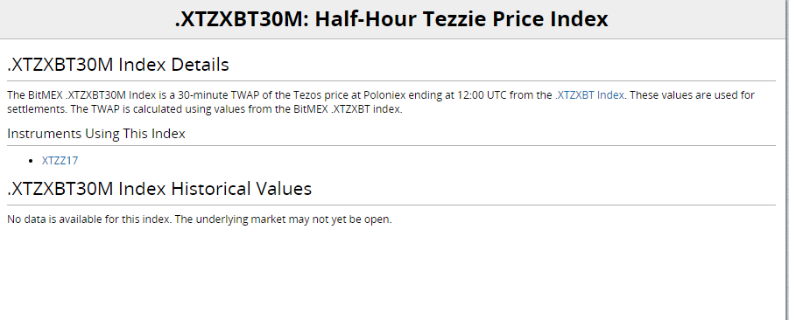The width and height of the screenshot is (789, 320).
Task: Click the bullet before XTZZ17
Action: click(x=32, y=161)
